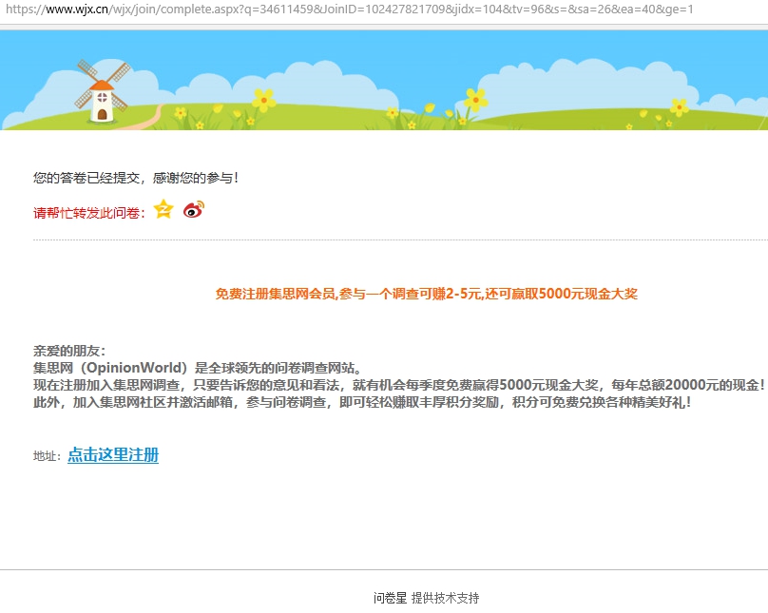Click the orange 免费注册集思网会员 promo headline

(426, 294)
